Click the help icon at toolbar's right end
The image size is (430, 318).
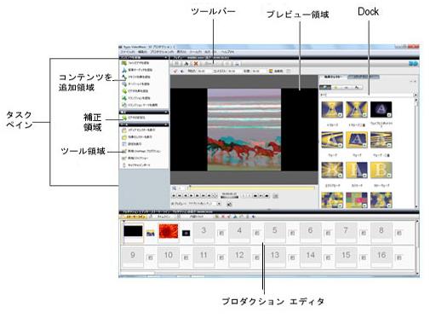tap(413, 64)
